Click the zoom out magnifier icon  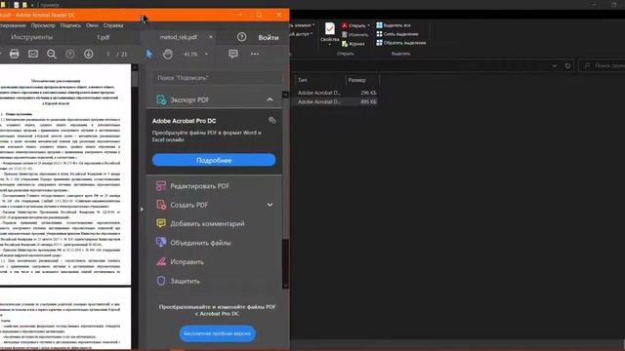tap(52, 54)
